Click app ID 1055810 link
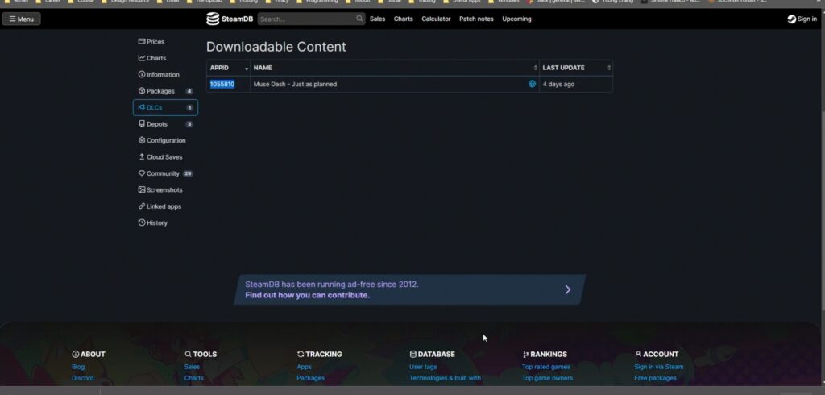The height and width of the screenshot is (395, 825). [222, 85]
